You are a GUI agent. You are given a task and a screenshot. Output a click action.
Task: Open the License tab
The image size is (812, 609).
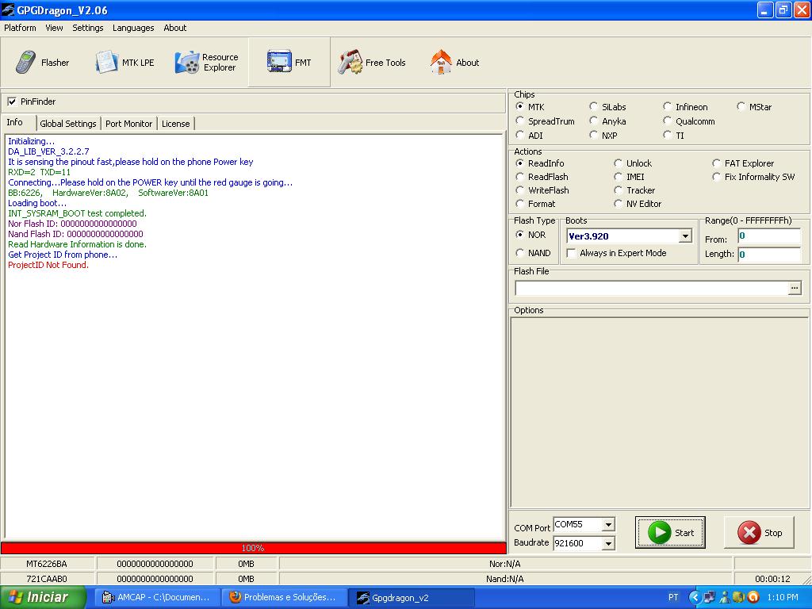175,124
